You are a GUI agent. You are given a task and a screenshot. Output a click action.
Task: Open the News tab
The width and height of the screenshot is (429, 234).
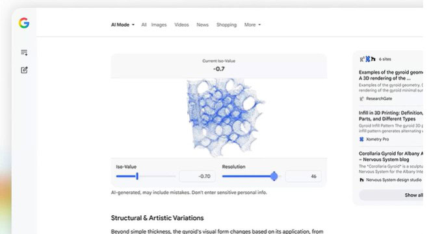(x=202, y=25)
